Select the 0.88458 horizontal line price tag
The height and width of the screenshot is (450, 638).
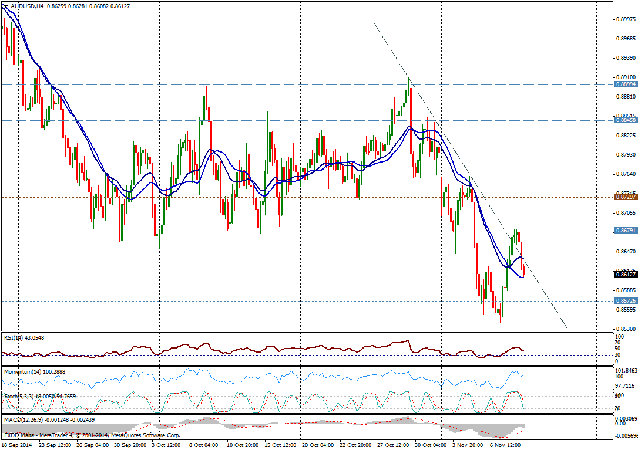pyautogui.click(x=626, y=120)
